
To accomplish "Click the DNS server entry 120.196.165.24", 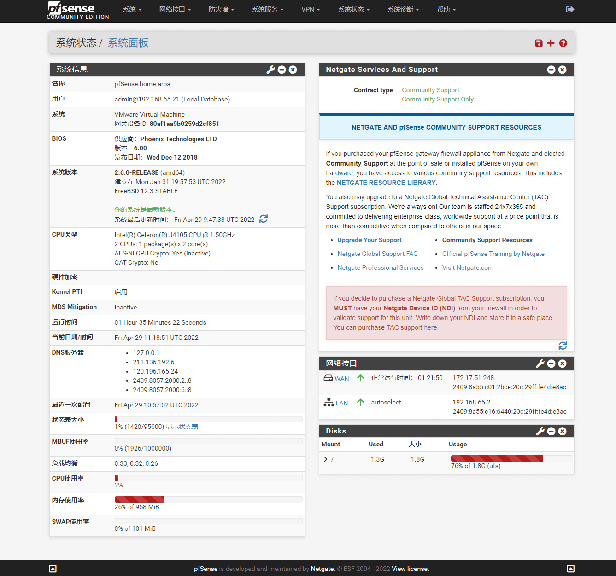I will tap(155, 371).
